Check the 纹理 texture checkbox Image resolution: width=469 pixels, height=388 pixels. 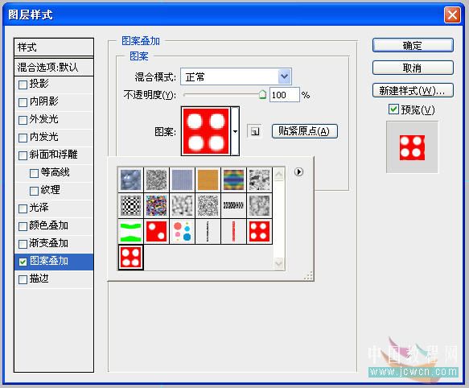click(34, 191)
